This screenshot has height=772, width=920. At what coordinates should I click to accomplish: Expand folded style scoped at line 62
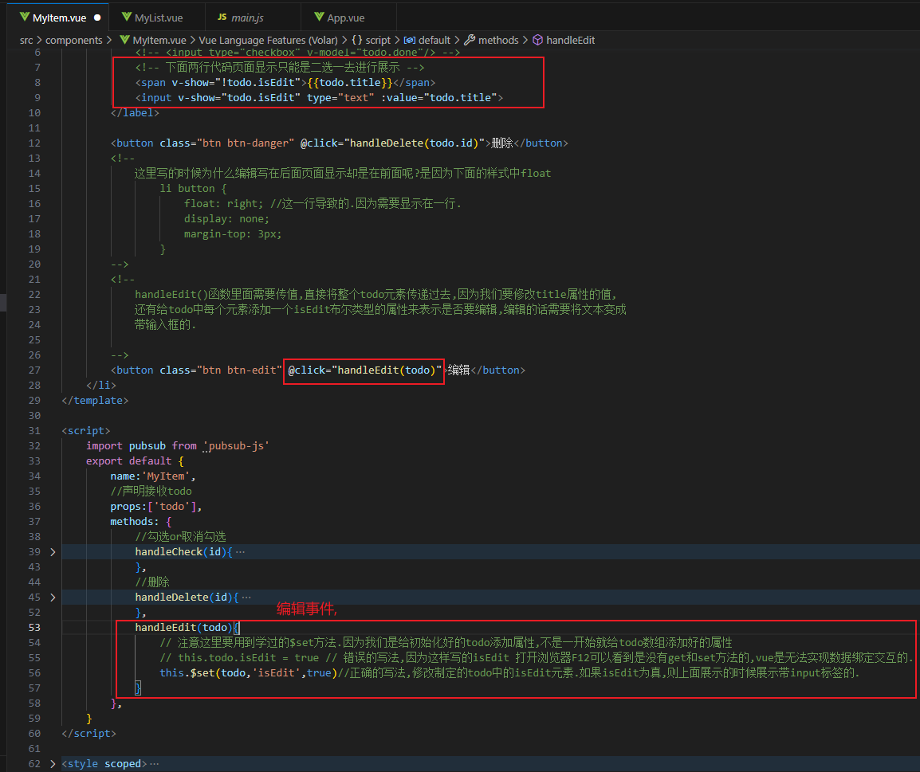tap(53, 764)
